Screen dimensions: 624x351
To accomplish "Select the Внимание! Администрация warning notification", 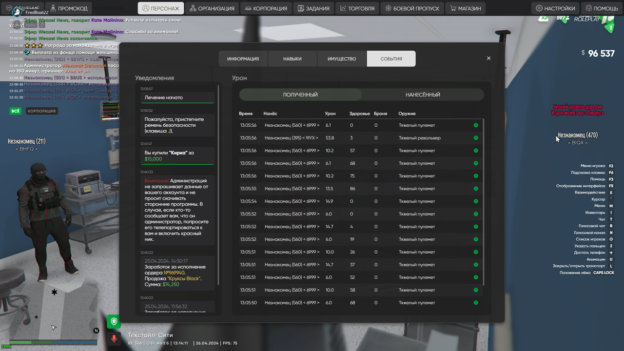I will (x=177, y=210).
